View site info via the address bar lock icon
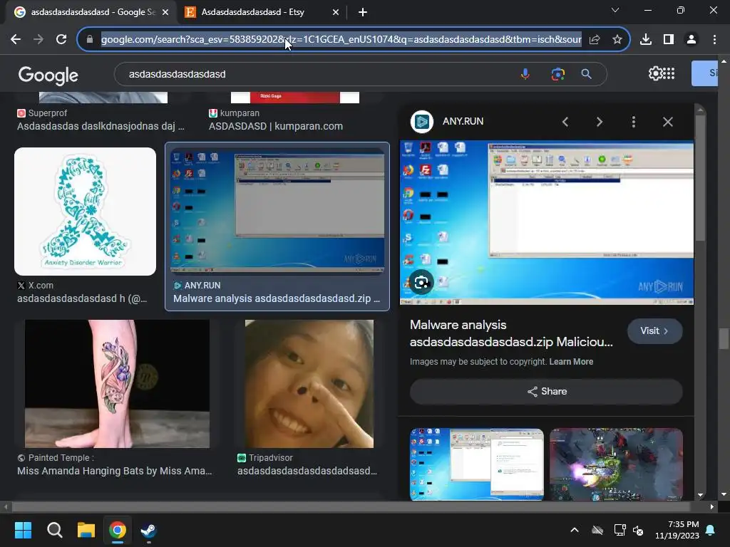This screenshot has height=547, width=730. point(90,40)
